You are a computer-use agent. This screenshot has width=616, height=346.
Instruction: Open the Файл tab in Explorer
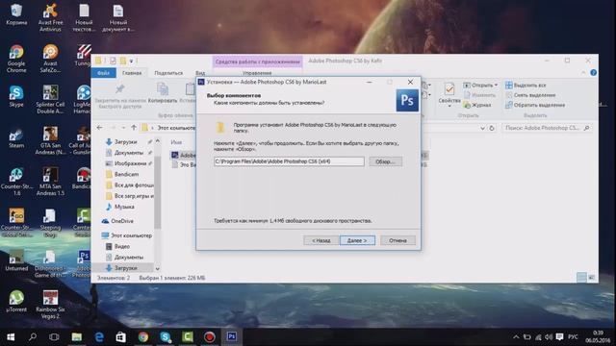(x=103, y=73)
